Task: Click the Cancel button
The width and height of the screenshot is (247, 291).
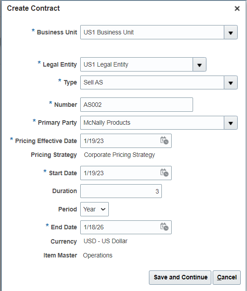Action: click(x=226, y=278)
